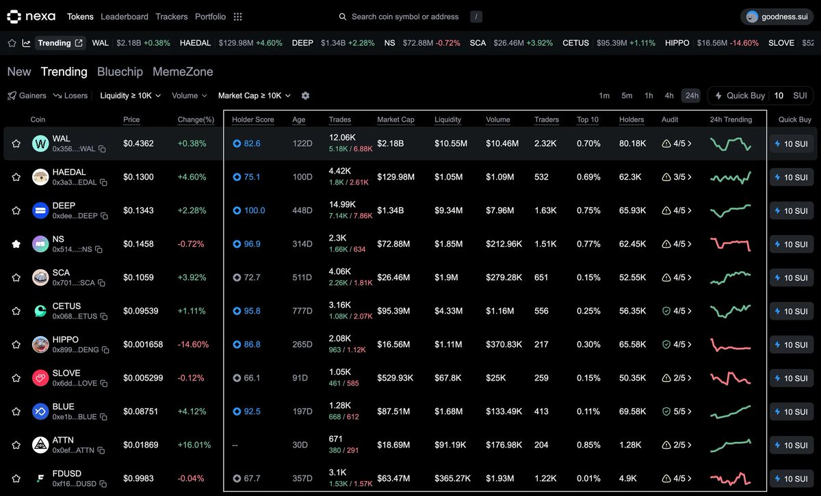This screenshot has width=821, height=496.
Task: Click the nexa logo icon
Action: [15, 16]
